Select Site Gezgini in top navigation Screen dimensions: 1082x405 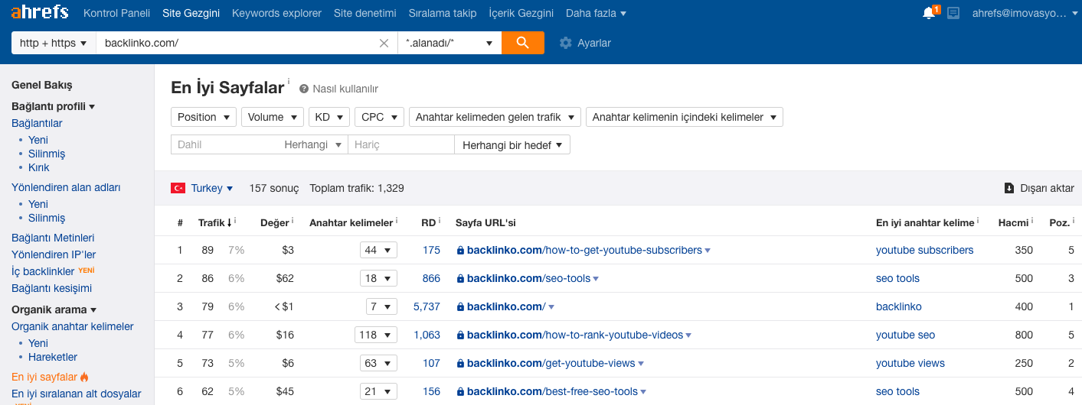(x=191, y=13)
